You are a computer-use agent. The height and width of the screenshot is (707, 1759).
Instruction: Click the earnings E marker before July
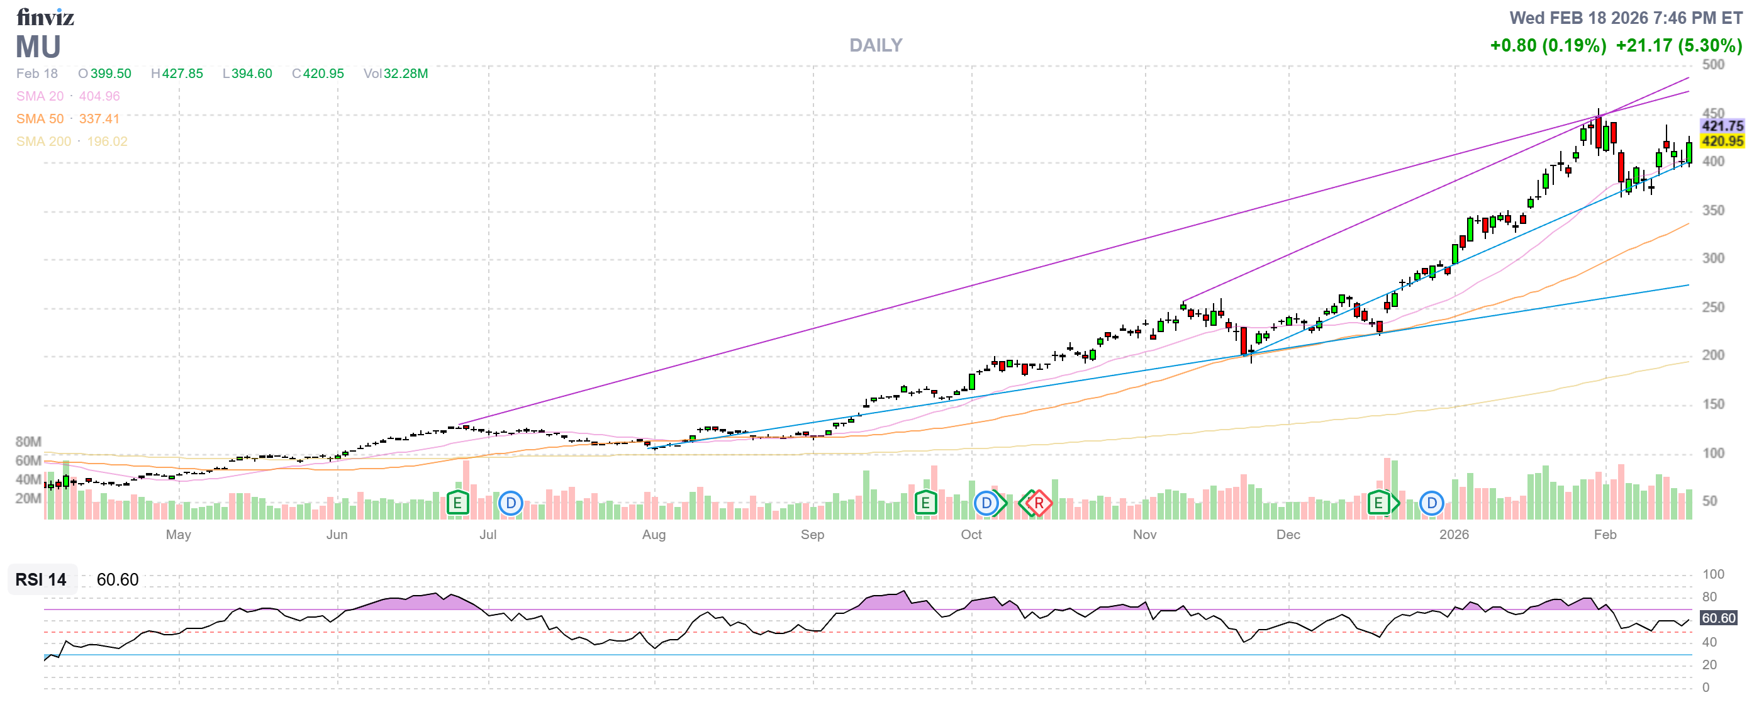click(457, 504)
